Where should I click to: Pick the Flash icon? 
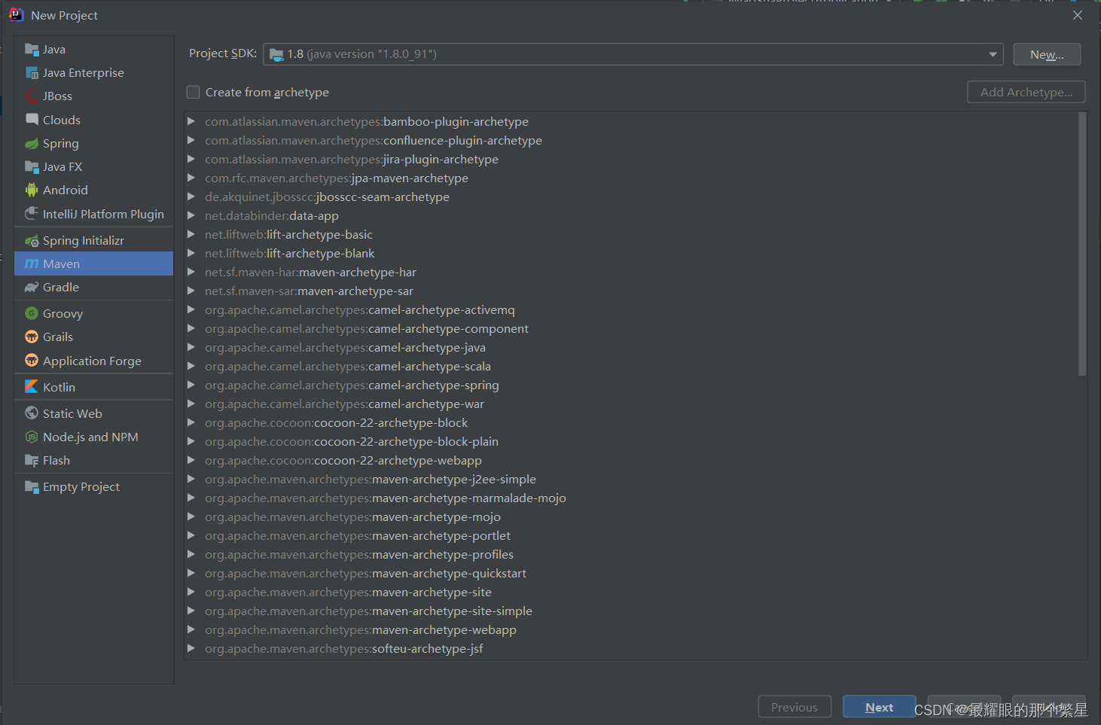[x=32, y=461]
